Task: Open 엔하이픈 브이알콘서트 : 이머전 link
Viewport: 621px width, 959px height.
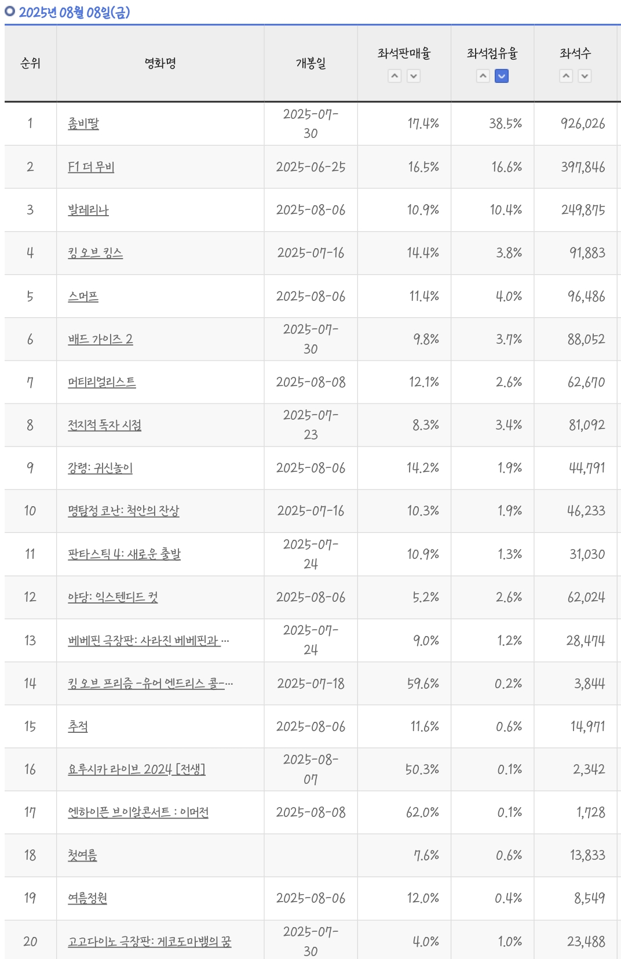Action: pyautogui.click(x=138, y=812)
